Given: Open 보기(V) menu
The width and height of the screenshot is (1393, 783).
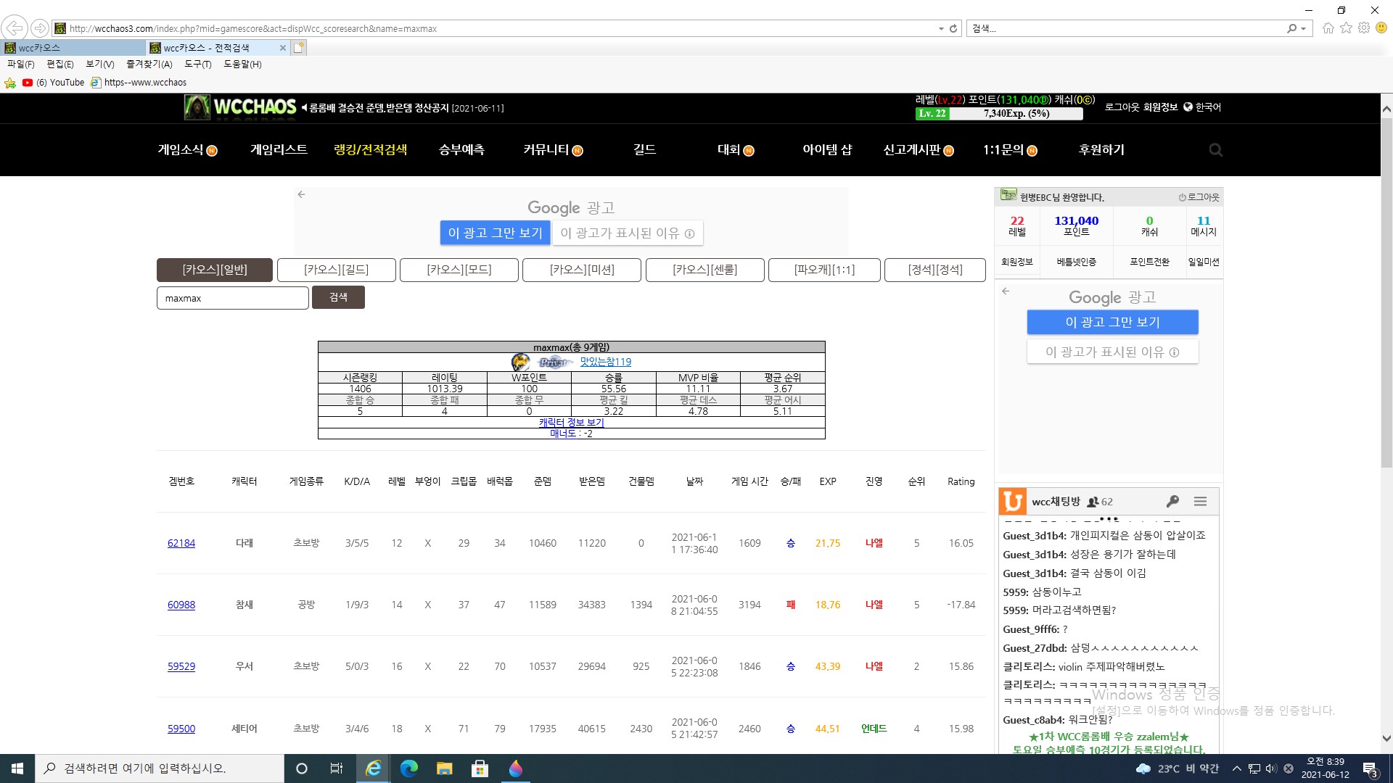Looking at the screenshot, I should point(100,64).
